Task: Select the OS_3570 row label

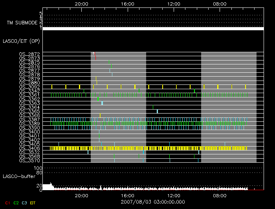Action: point(29,160)
